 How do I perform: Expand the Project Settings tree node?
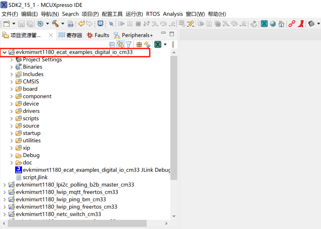click(11, 60)
